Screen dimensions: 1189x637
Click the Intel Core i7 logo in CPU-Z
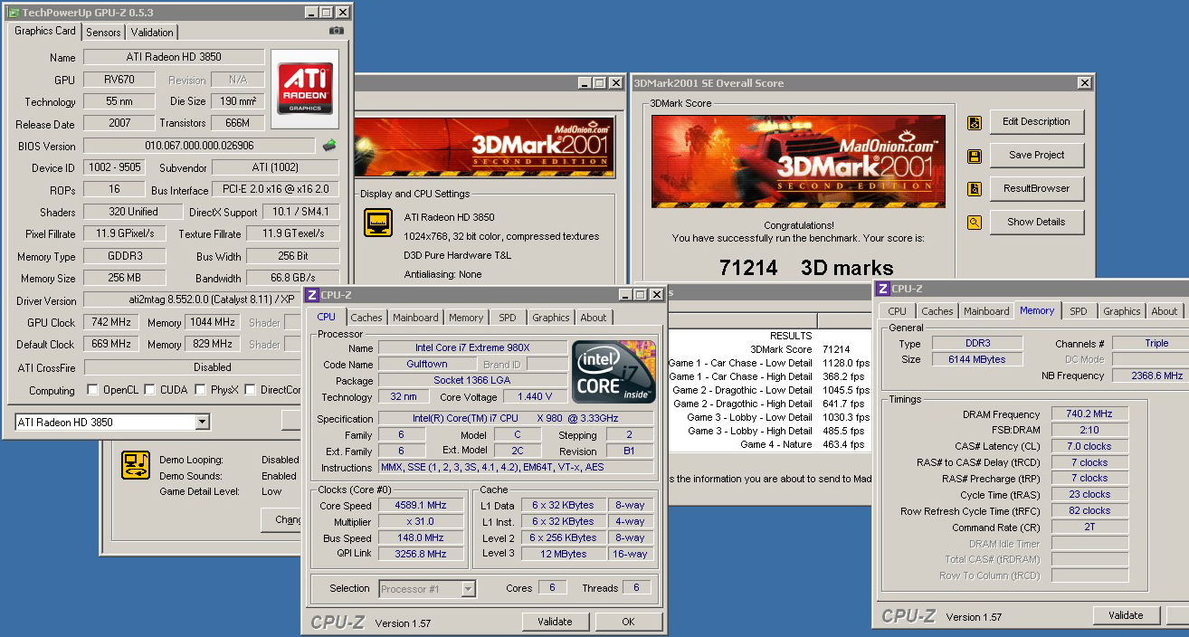coord(614,372)
